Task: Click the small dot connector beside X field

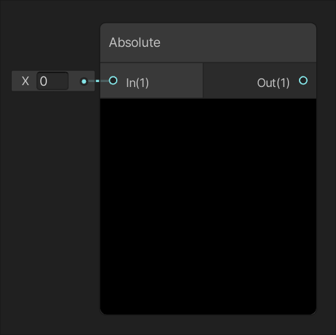Action: click(x=84, y=81)
